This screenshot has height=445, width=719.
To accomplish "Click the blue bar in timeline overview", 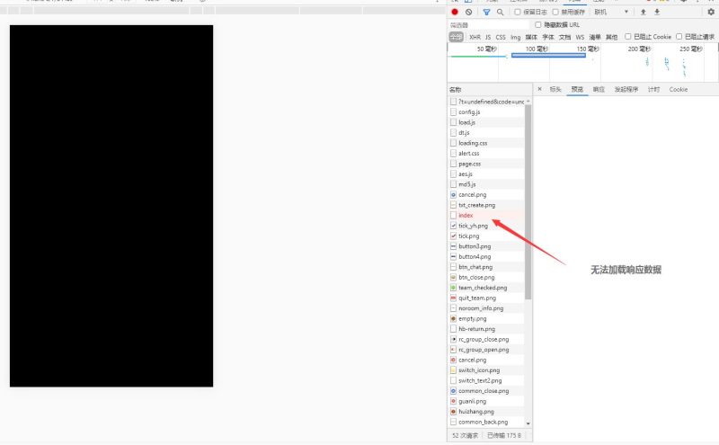I will [x=548, y=55].
